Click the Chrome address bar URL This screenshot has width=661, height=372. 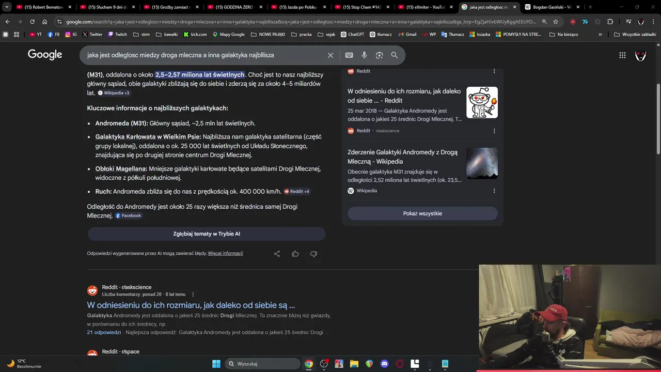(301, 22)
